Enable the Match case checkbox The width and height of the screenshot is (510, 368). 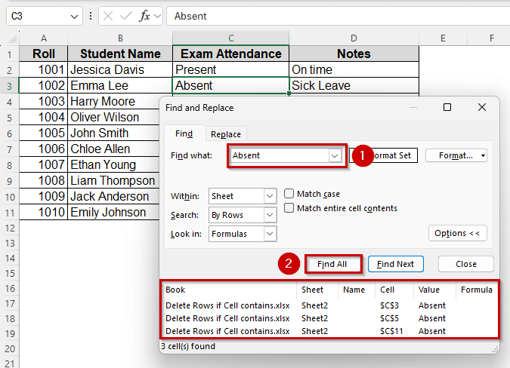pyautogui.click(x=289, y=194)
